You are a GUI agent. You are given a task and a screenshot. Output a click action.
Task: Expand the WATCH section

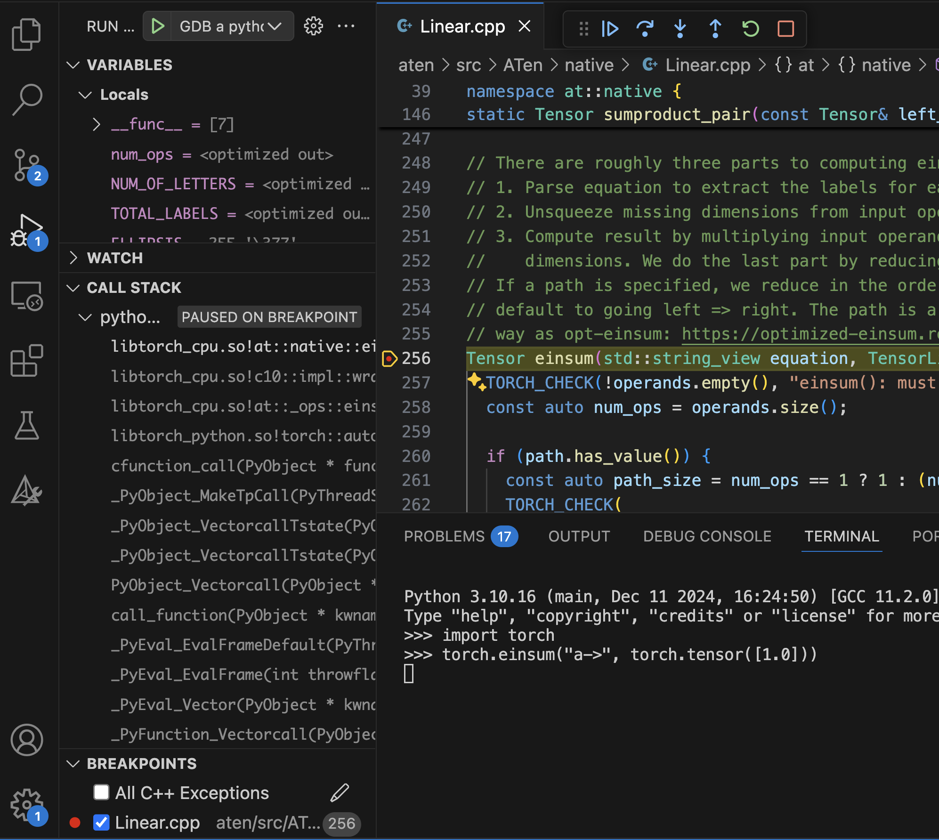(115, 258)
